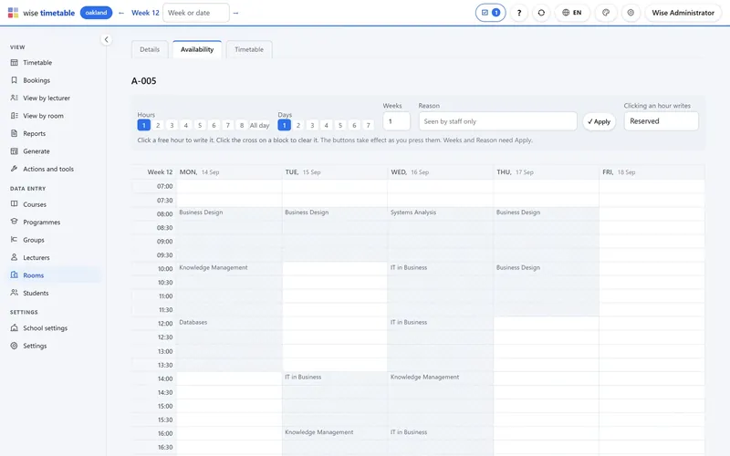Viewport: 730px width, 456px height.
Task: Open the 'Clicking an hour writes' Reserved dropdown
Action: click(661, 121)
